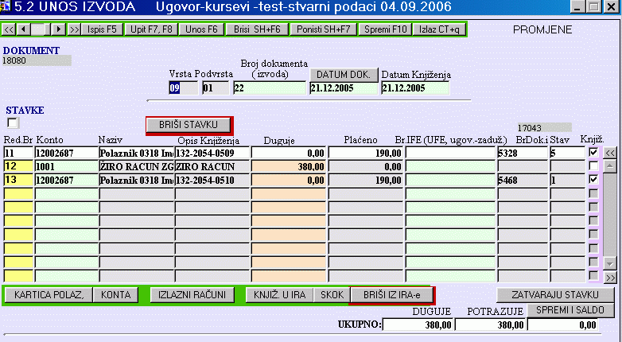Click the gray field showing 17043

(x=544, y=128)
